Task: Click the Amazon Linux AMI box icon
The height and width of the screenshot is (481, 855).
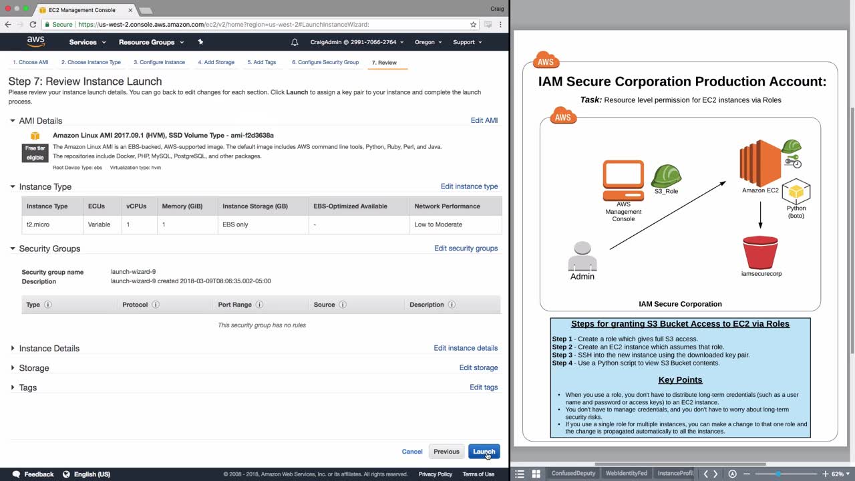Action: (x=35, y=136)
